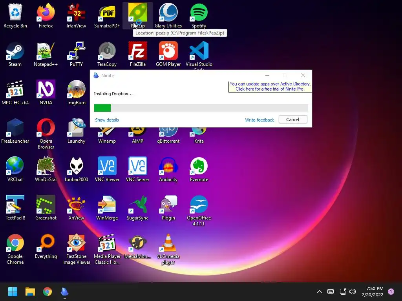Select the Spotify desktop shortcut

(x=199, y=15)
